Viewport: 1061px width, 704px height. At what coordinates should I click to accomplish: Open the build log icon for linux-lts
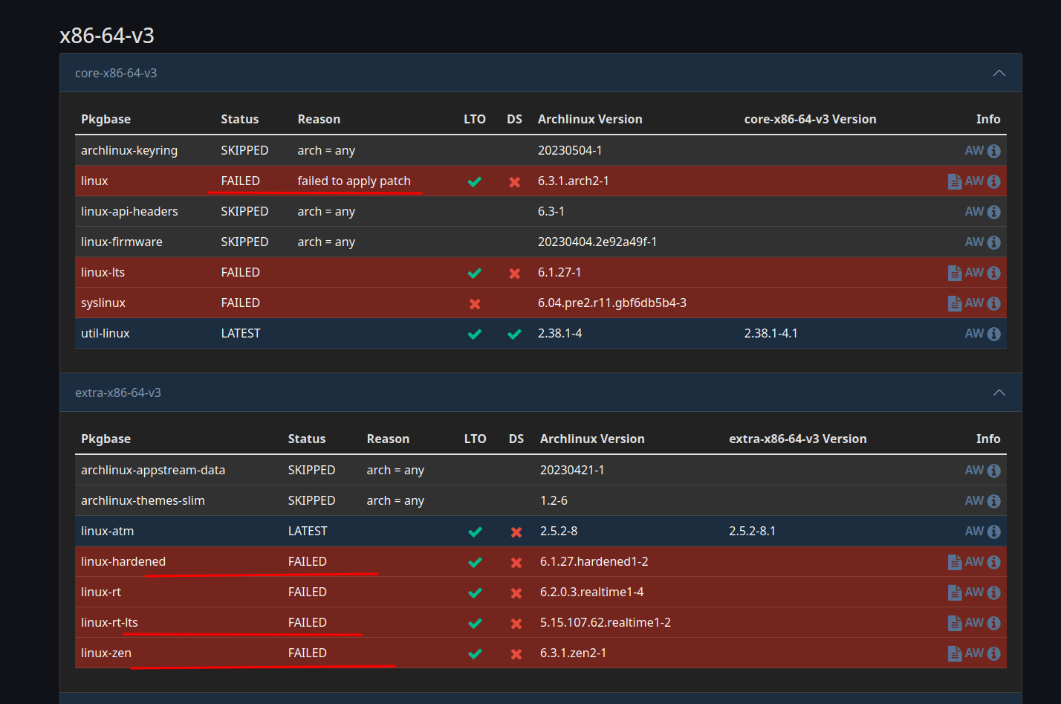(x=955, y=273)
